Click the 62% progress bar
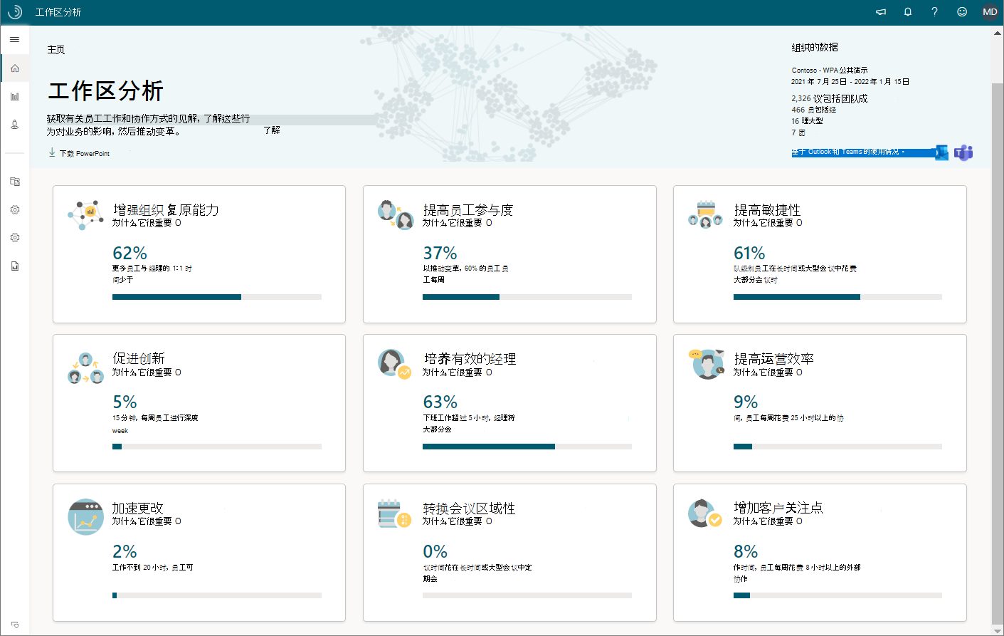This screenshot has height=636, width=1004. tap(217, 297)
